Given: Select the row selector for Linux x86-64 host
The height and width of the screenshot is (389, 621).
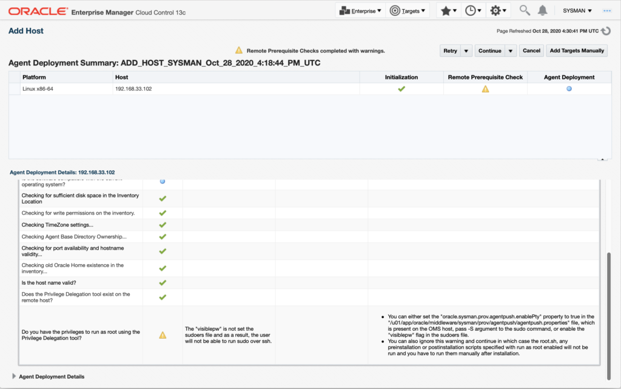Looking at the screenshot, I should click(x=15, y=88).
